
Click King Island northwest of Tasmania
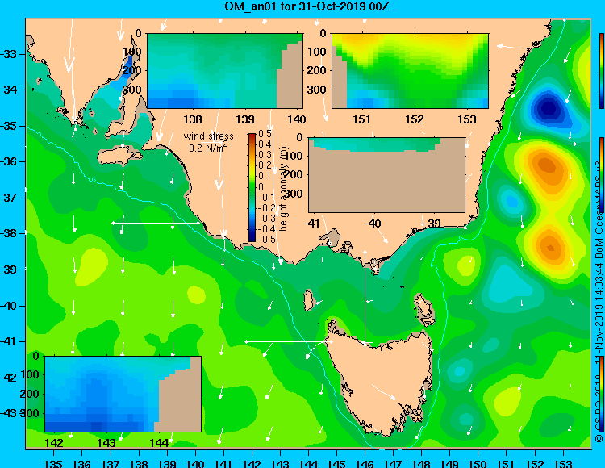click(x=308, y=300)
